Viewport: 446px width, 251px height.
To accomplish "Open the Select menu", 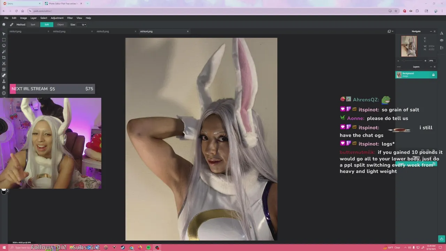I will tap(44, 18).
